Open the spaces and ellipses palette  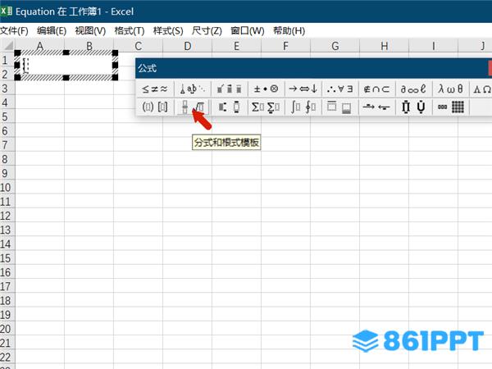point(193,89)
